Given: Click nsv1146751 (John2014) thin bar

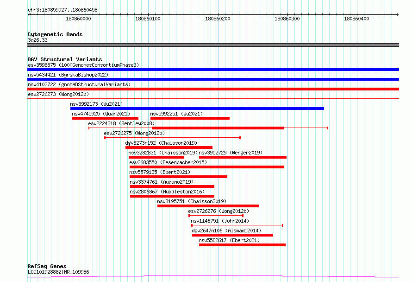Looking at the screenshot, I should point(237,225).
